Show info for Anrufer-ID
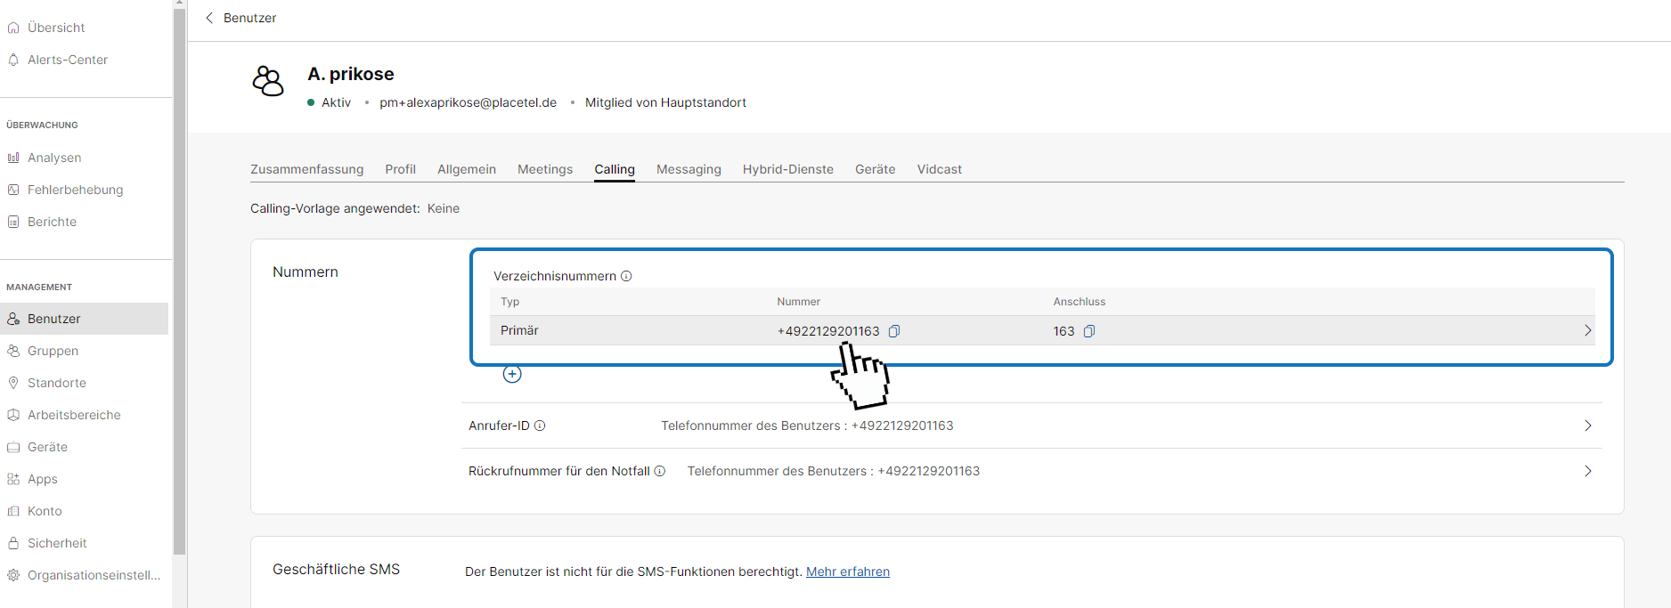The image size is (1671, 608). point(540,426)
